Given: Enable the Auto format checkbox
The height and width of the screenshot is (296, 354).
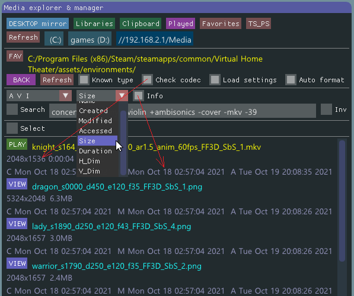Looking at the screenshot, I should (x=291, y=80).
